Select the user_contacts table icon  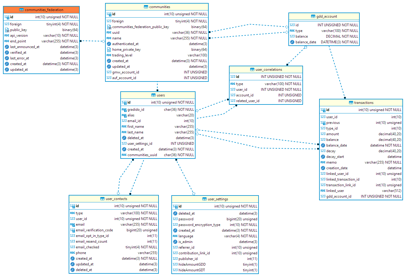click(102, 199)
